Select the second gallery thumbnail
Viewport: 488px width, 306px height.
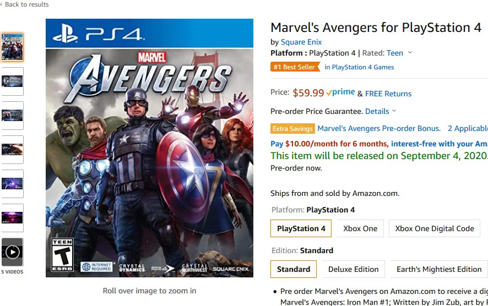(13, 81)
